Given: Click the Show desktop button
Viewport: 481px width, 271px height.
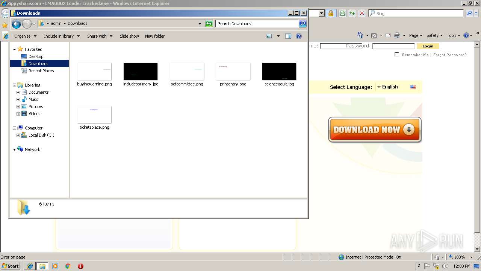Looking at the screenshot, I should [x=477, y=266].
